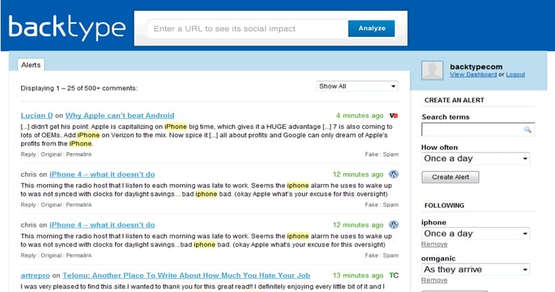Click the WordPress icon on the 12 minutes ago comment
This screenshot has height=292, width=555.
click(394, 174)
